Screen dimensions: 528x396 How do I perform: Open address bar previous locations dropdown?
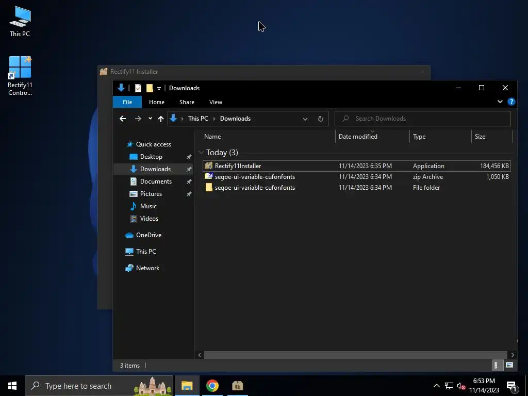click(x=305, y=119)
